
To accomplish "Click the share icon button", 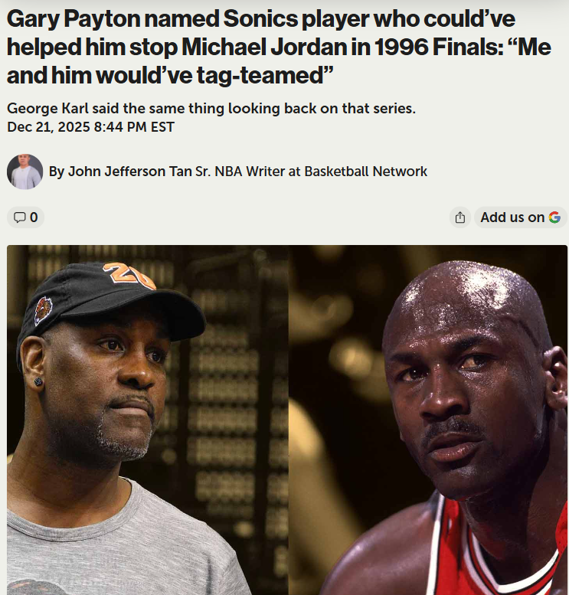I will point(460,217).
